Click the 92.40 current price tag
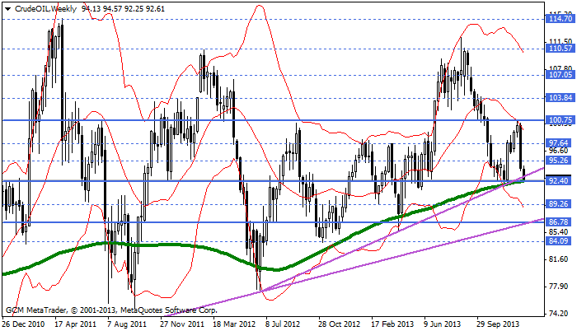Viewport: 577px width, 331px height. coord(559,180)
